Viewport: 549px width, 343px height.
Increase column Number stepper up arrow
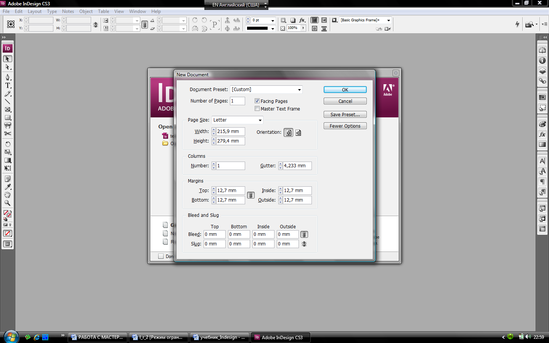pyautogui.click(x=213, y=164)
